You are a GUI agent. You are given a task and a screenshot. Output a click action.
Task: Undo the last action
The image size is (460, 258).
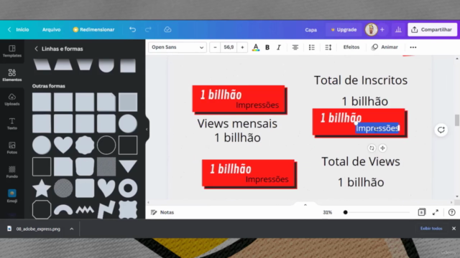tap(132, 29)
